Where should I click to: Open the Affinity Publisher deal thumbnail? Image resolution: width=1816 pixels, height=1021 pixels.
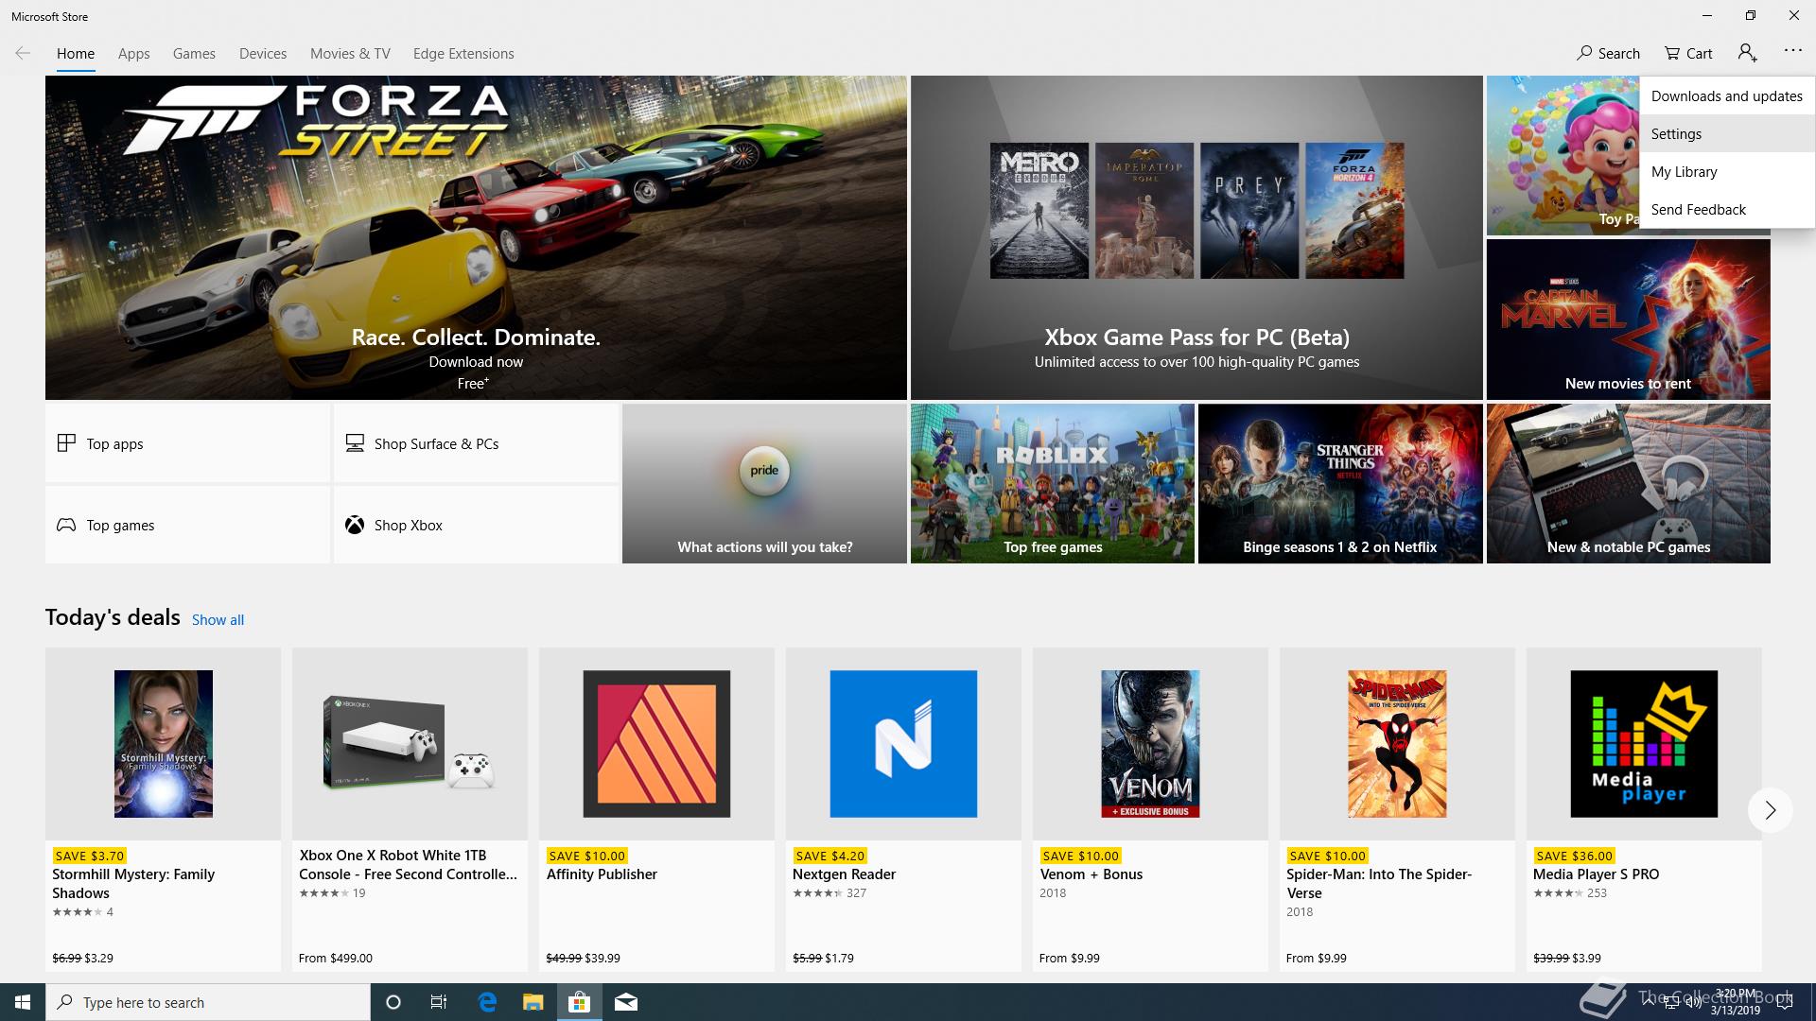click(656, 744)
